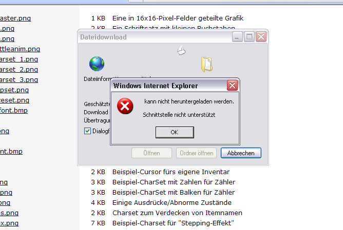The image size is (343, 230).
Task: Open the ttleanim.png file link
Action: (20, 49)
